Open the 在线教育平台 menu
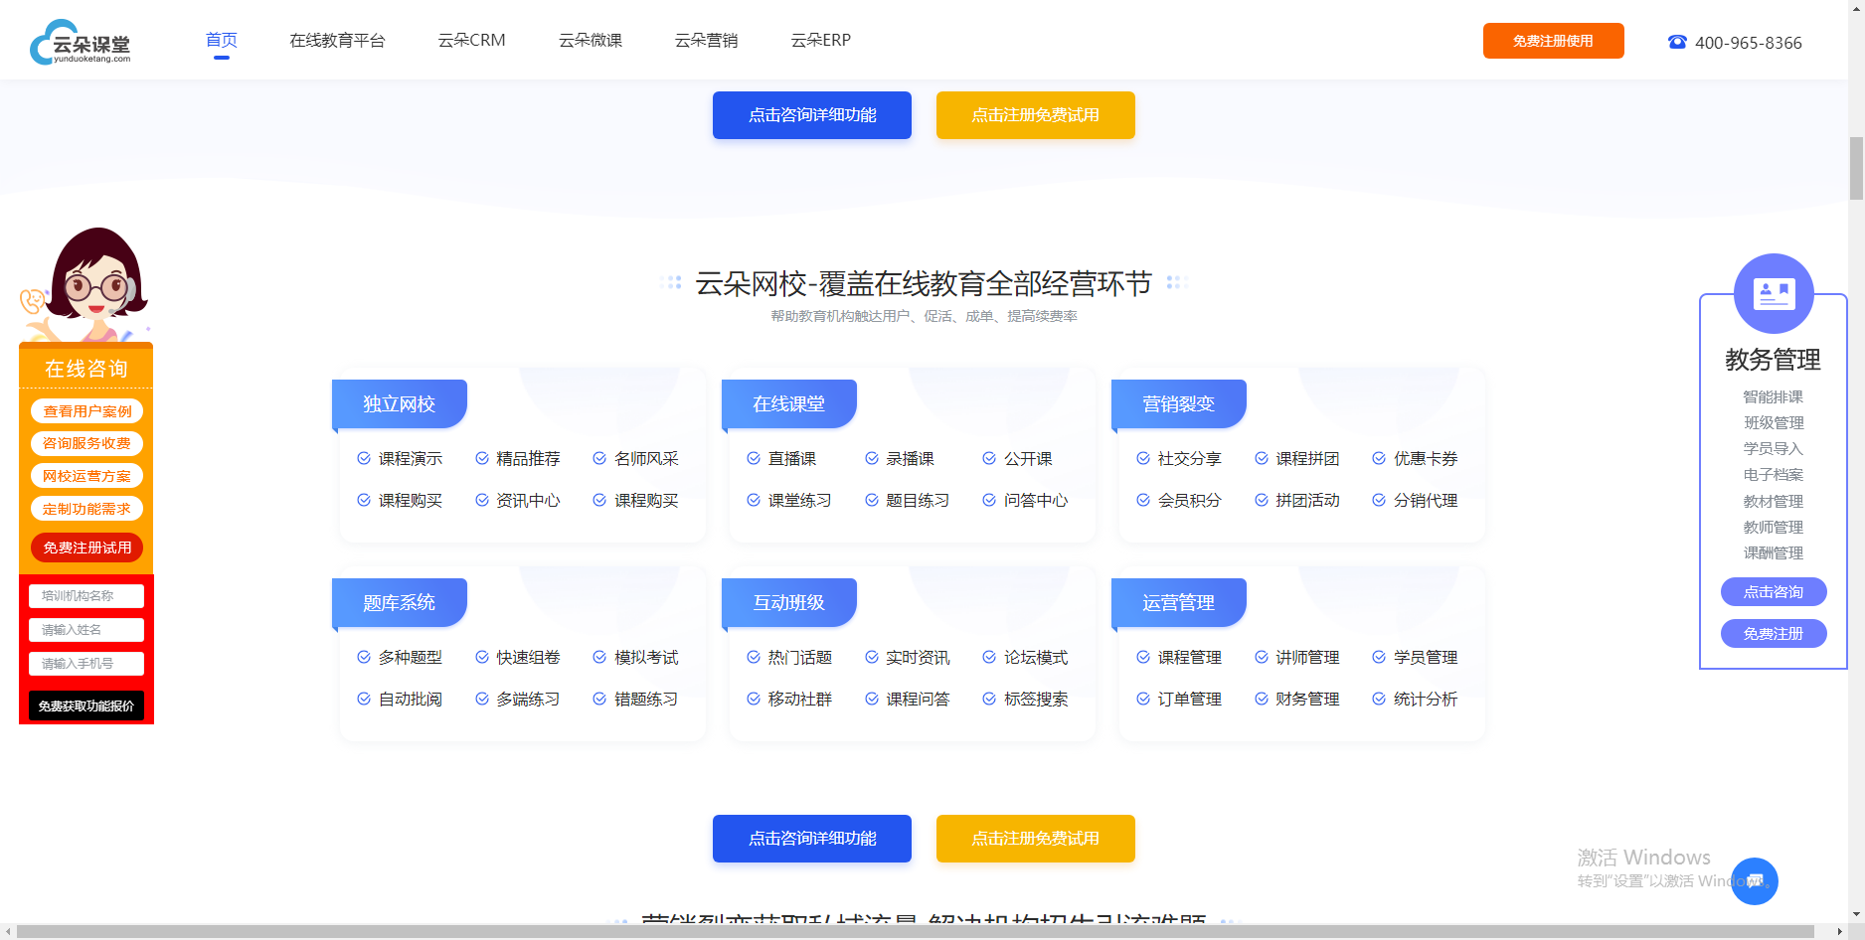This screenshot has width=1865, height=940. (337, 40)
